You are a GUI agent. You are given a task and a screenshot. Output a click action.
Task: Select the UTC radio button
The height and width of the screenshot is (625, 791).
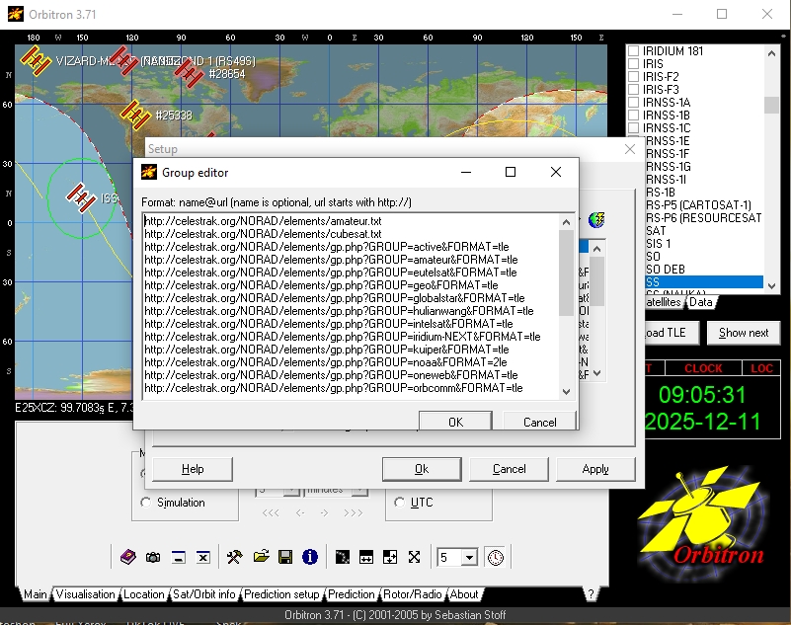tap(400, 503)
